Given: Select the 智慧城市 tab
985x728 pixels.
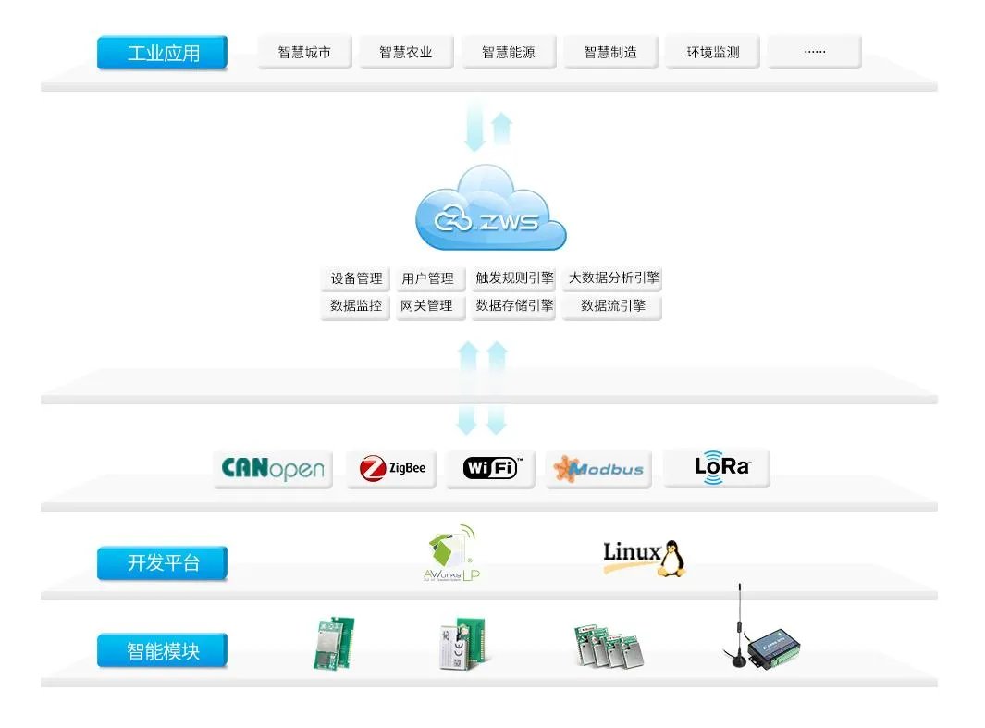Looking at the screenshot, I should [304, 53].
